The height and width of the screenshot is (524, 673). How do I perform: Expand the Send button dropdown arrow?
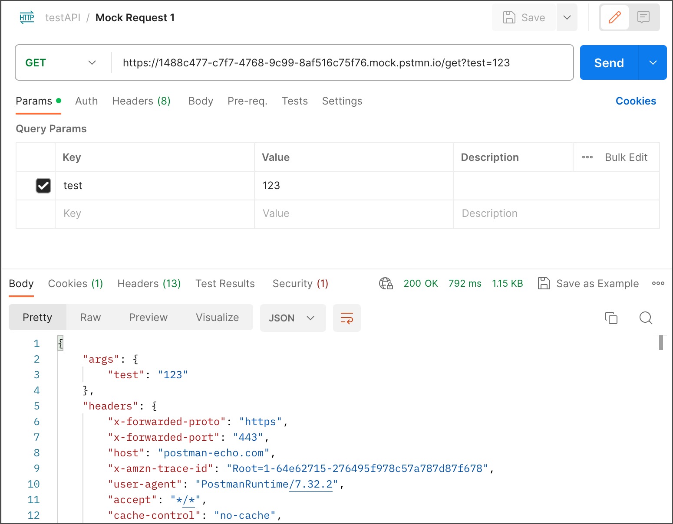(x=653, y=62)
